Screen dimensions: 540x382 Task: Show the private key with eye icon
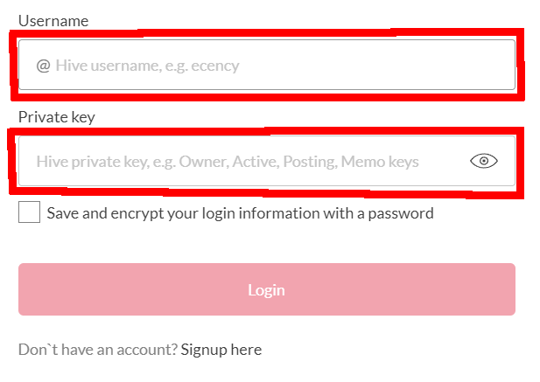click(483, 161)
